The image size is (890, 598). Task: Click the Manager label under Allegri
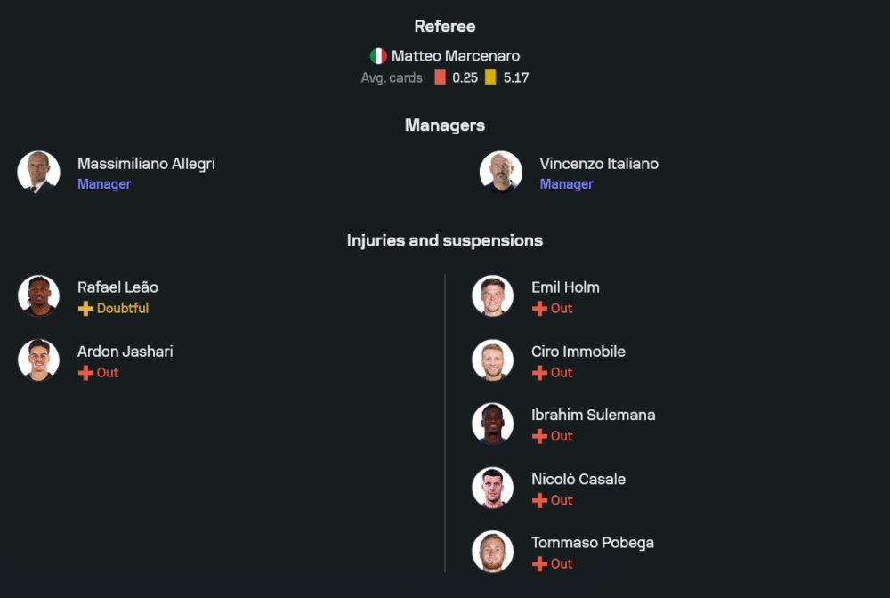point(104,184)
